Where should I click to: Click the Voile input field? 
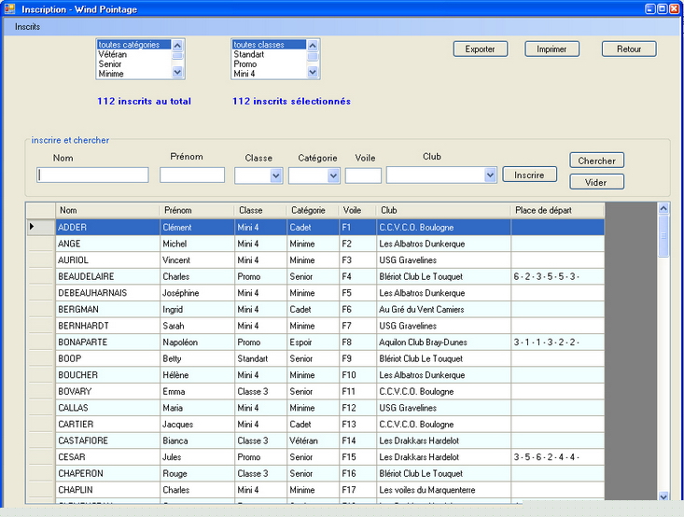[363, 175]
